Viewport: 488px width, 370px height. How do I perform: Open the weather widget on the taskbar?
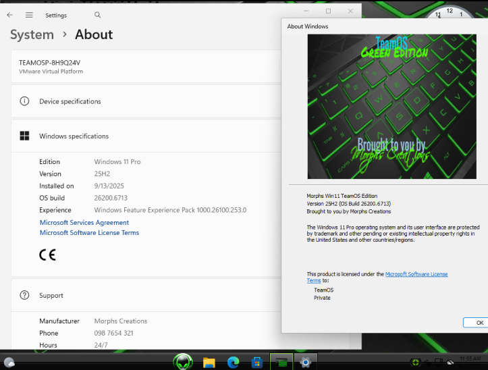coord(9,363)
